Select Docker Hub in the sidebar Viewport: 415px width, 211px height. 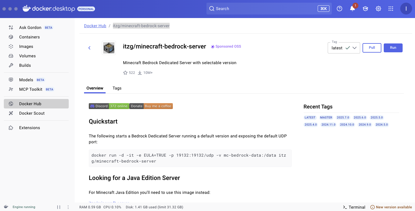36,104
